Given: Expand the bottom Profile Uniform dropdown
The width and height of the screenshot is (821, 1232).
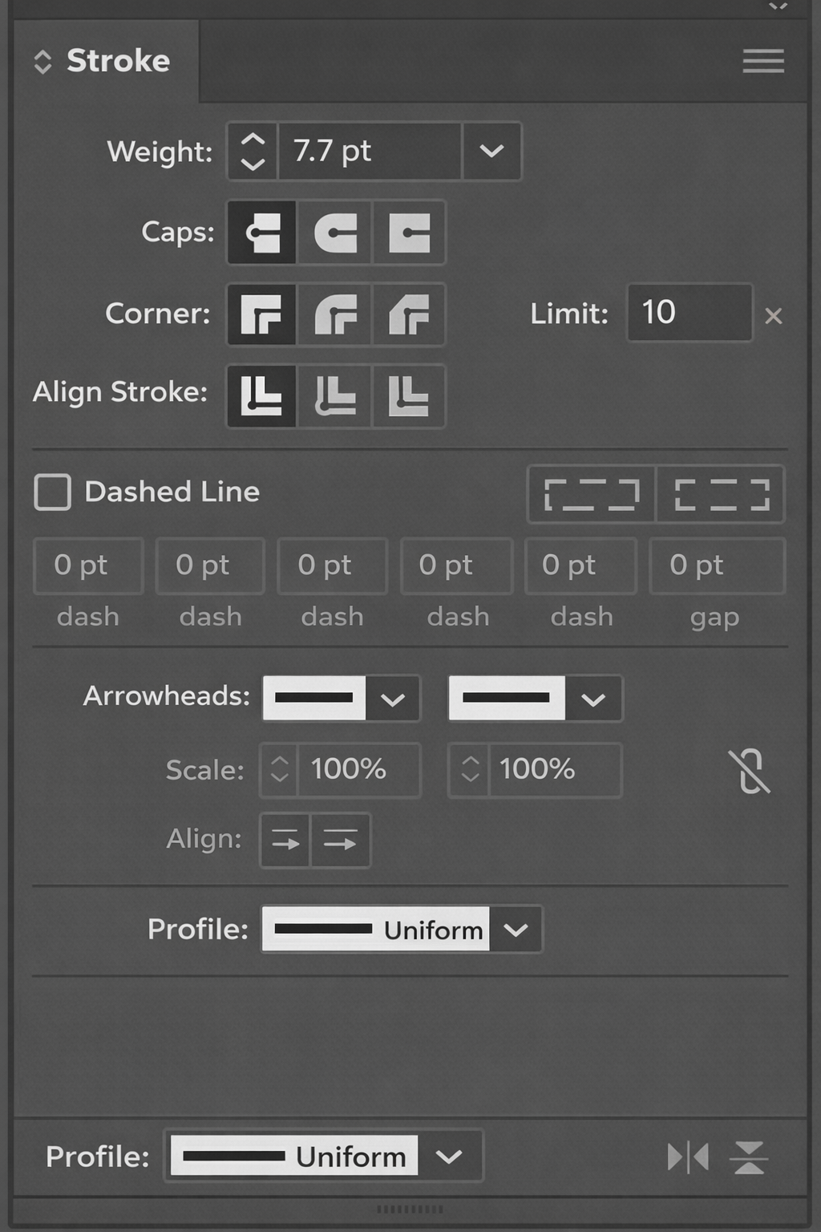Looking at the screenshot, I should 450,1156.
